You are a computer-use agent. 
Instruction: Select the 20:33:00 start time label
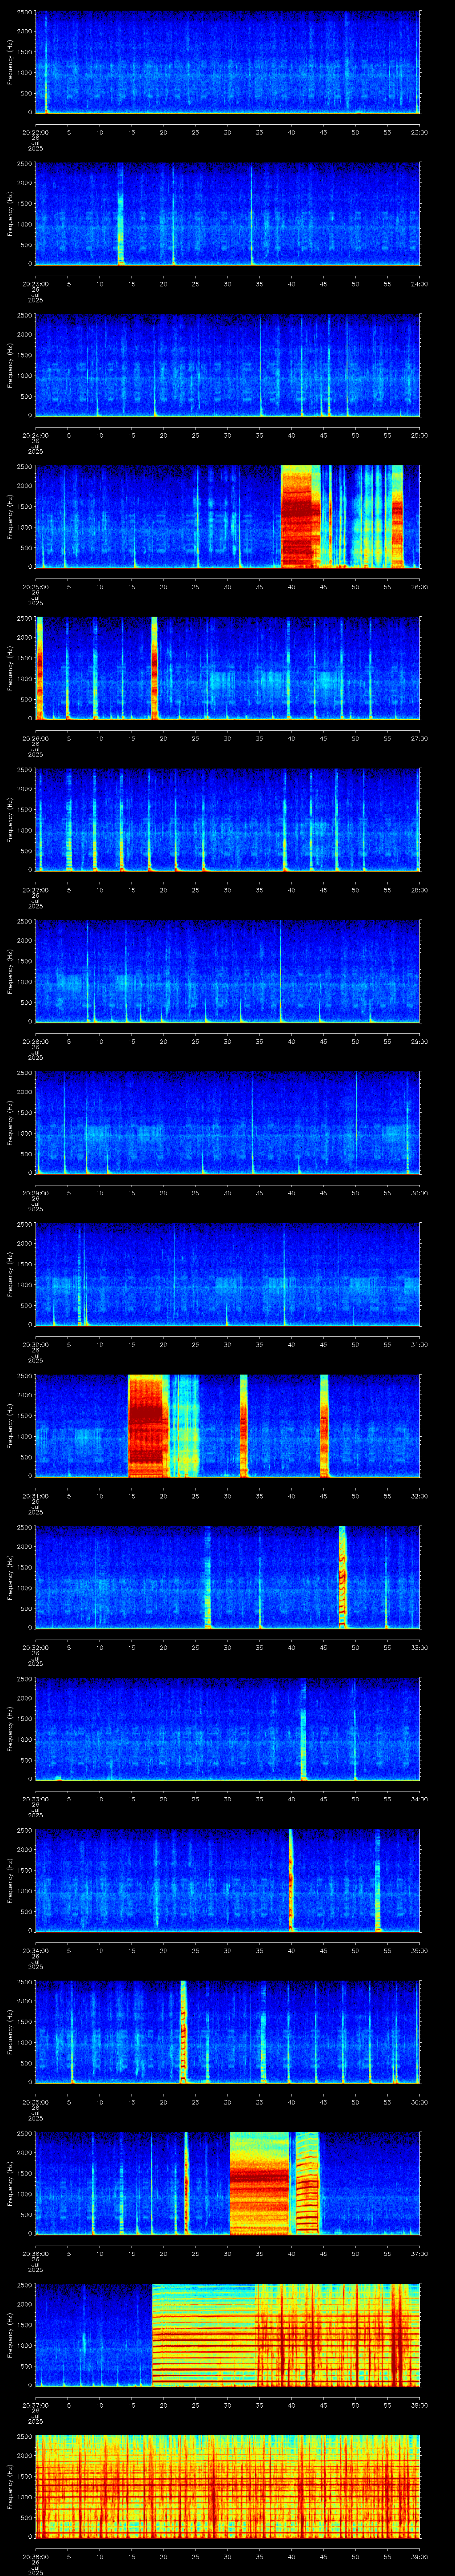click(35, 1798)
